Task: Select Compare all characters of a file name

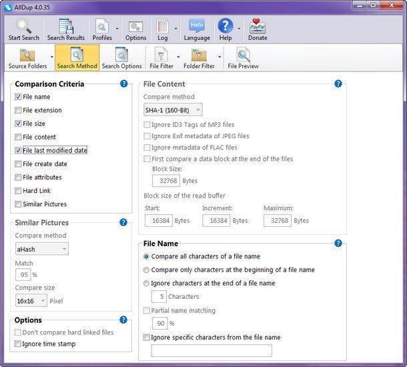Action: pyautogui.click(x=146, y=256)
